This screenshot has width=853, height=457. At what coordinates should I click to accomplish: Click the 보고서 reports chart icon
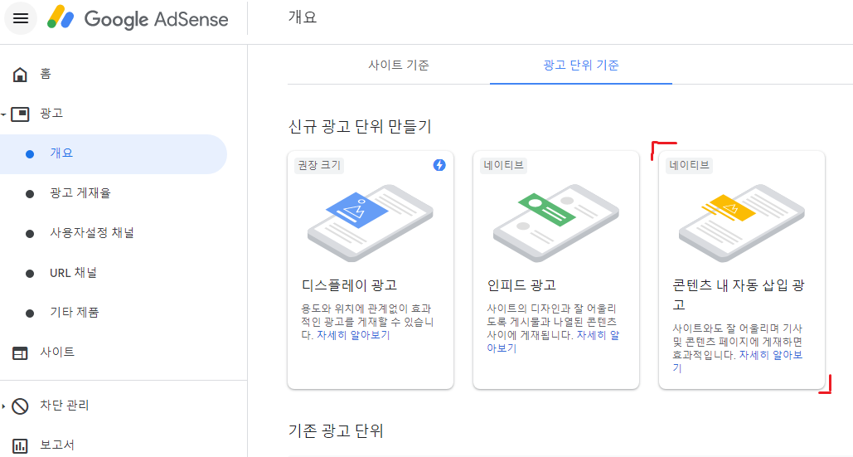tap(20, 445)
